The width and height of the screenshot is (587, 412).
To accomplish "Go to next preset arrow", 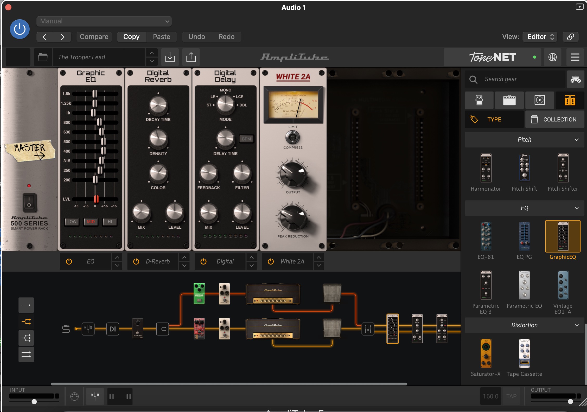I will click(62, 37).
